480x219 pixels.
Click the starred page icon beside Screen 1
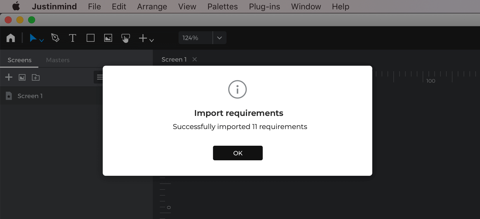(x=9, y=96)
